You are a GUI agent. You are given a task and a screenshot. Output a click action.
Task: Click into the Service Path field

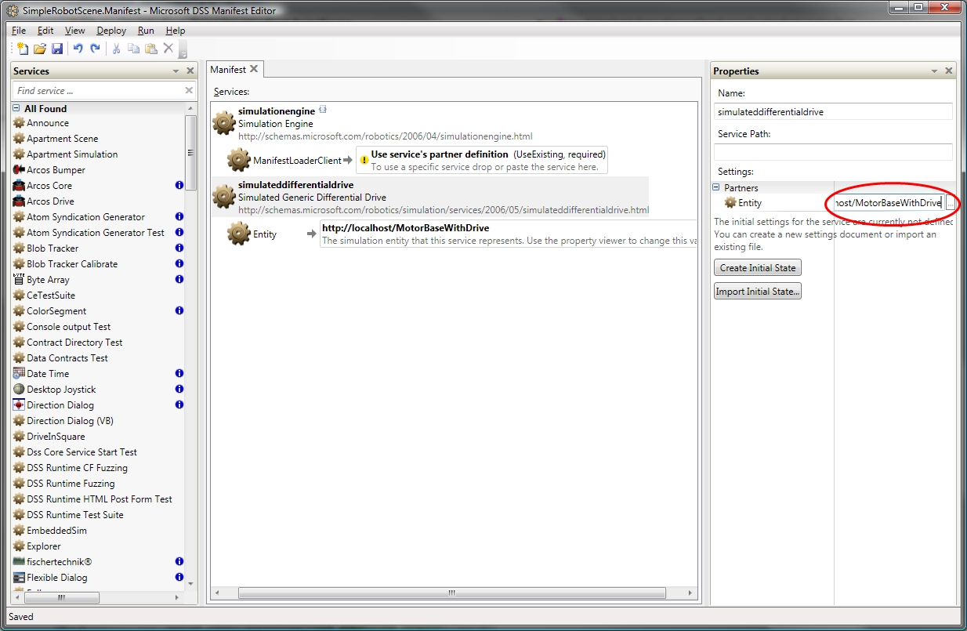point(833,152)
